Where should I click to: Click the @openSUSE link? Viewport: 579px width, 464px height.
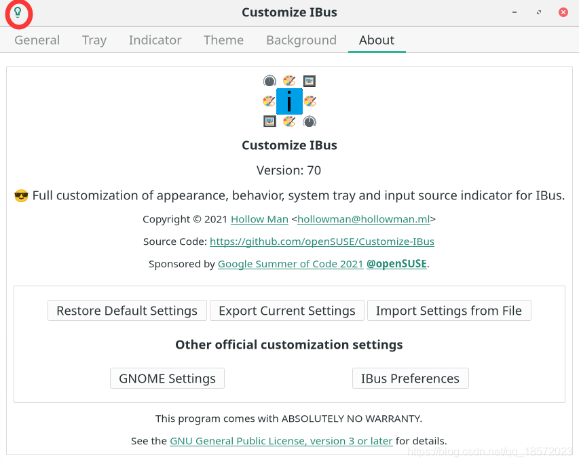[x=396, y=264]
